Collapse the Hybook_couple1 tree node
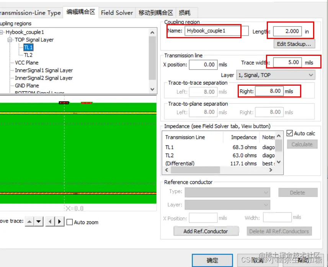 (x=2, y=32)
